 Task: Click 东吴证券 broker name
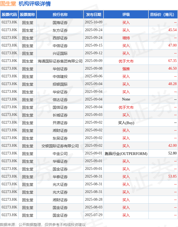click(60, 138)
